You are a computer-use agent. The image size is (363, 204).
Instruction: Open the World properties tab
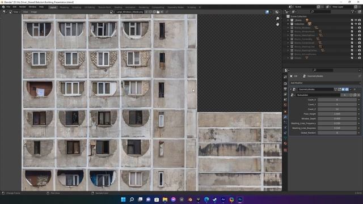click(285, 105)
